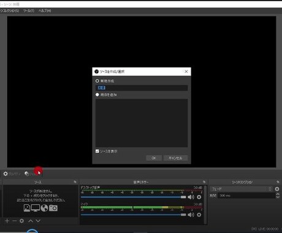Pop out the Scene Transitions dock
The height and width of the screenshot is (233, 282).
pos(278,181)
